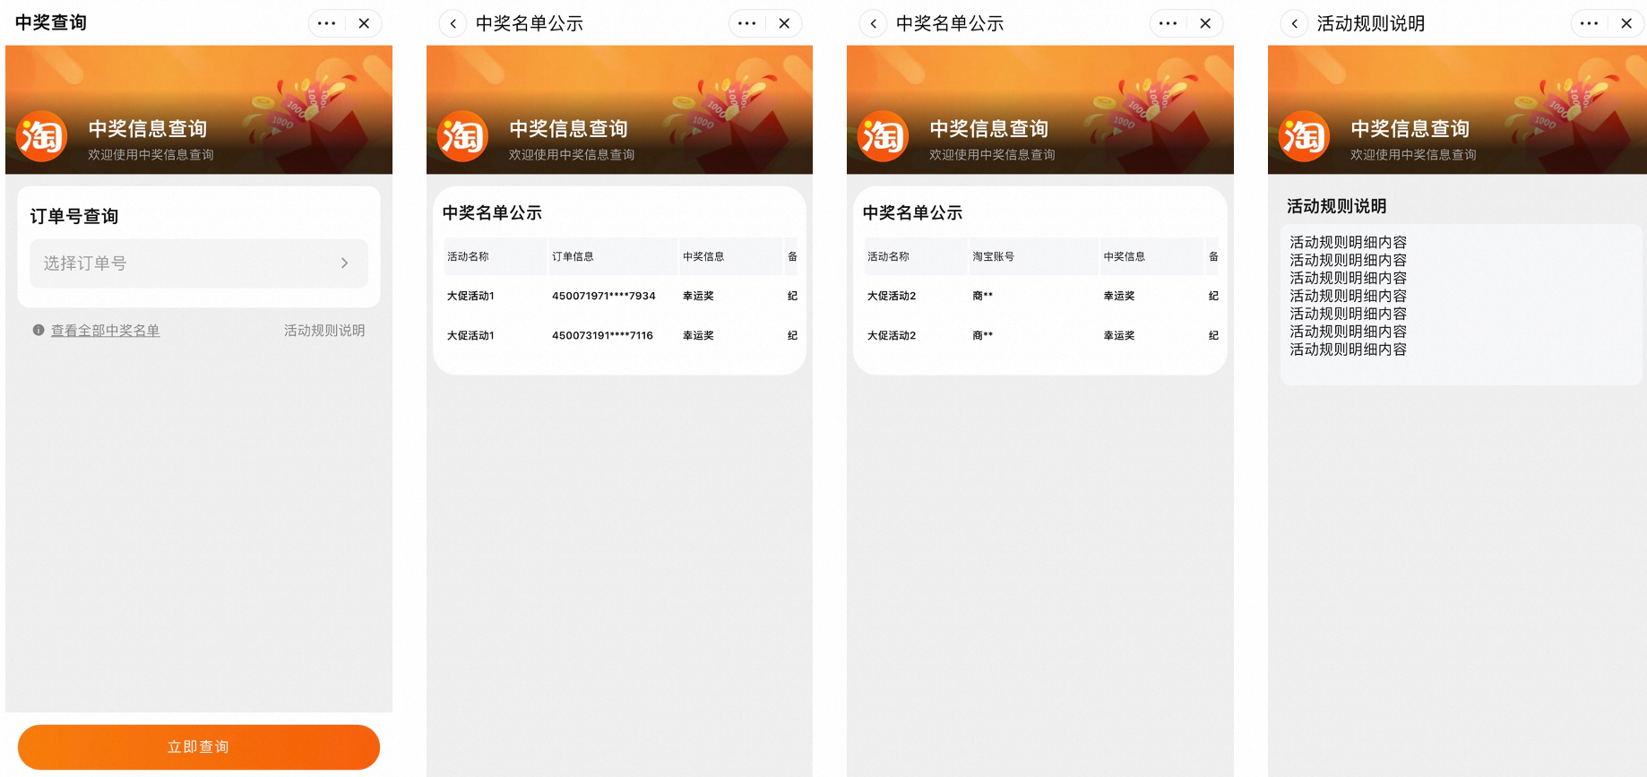Tap Taobao logo on the 活动规则说明 page banner
Viewport: 1647px width, 777px height.
(1304, 136)
